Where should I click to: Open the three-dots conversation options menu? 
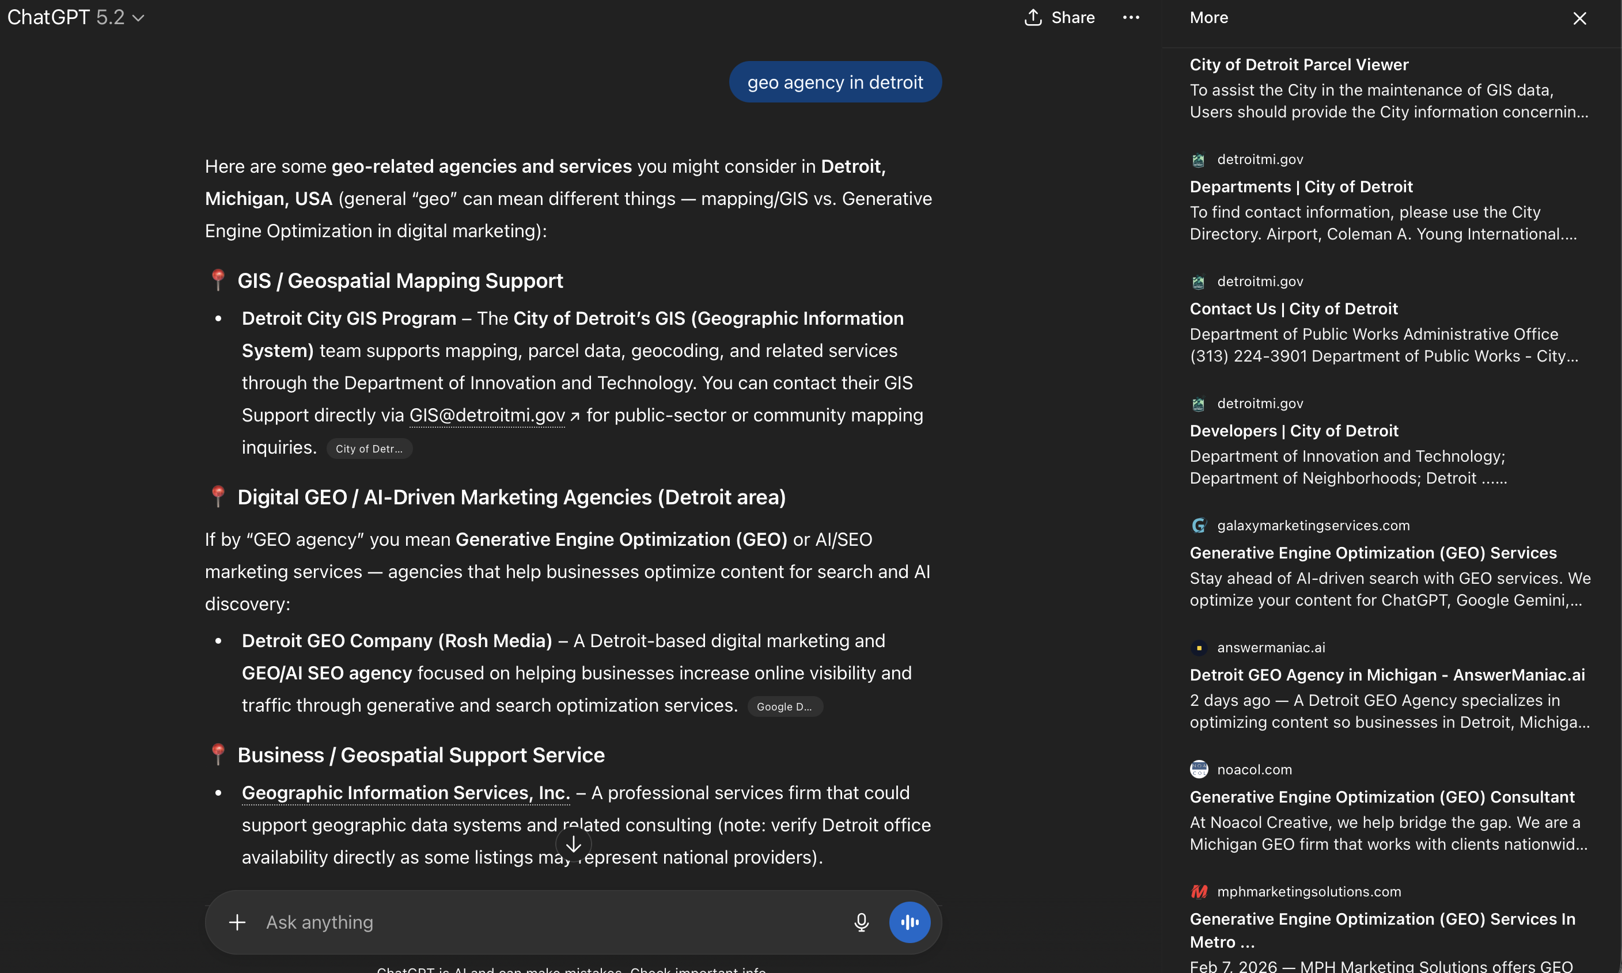1131,18
